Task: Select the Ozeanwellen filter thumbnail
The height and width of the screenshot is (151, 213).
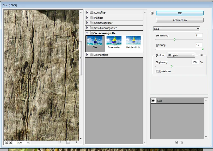Action: [x=114, y=42]
